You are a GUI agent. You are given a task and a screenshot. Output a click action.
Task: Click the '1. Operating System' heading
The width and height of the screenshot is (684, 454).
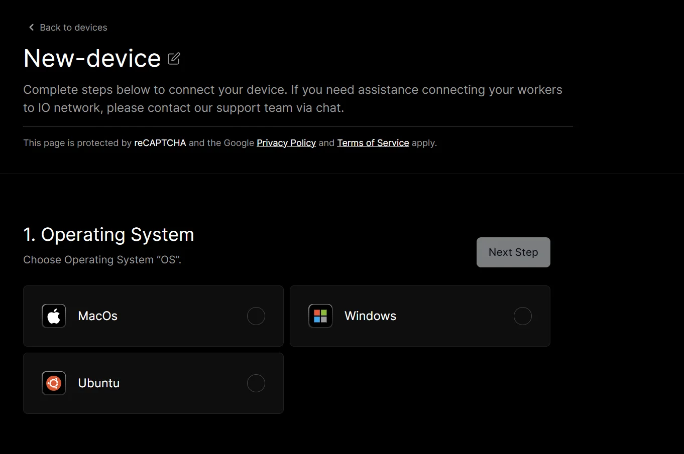point(109,235)
